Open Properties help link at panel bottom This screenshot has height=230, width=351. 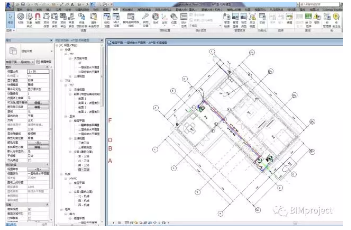(x=11, y=224)
